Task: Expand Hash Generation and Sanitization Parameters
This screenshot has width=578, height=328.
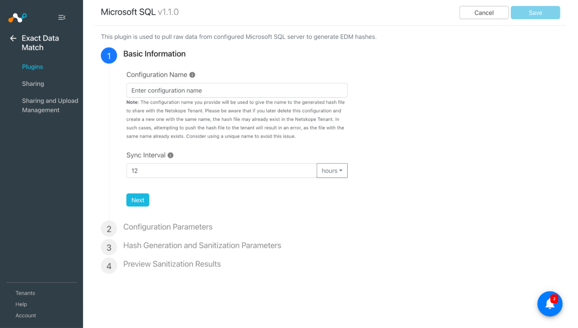Action: click(x=202, y=246)
